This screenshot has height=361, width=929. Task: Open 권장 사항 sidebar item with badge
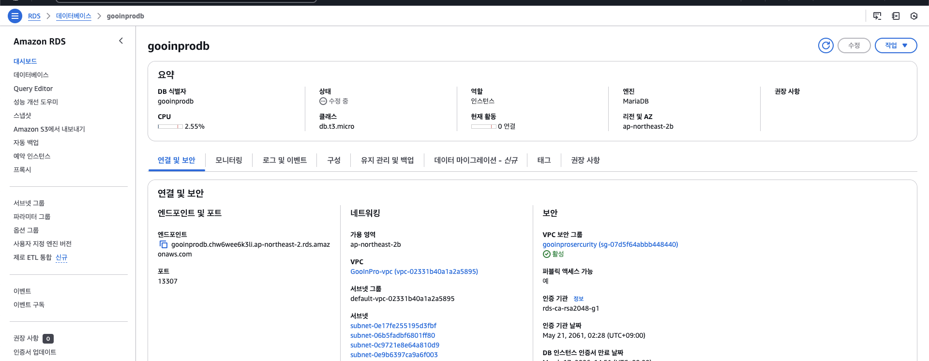(26, 338)
